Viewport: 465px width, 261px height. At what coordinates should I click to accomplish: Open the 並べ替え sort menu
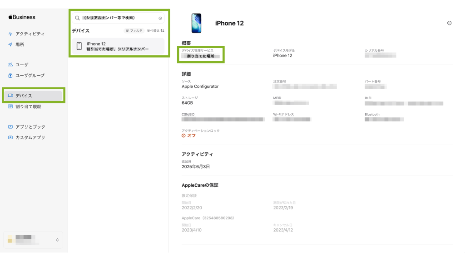pos(155,31)
